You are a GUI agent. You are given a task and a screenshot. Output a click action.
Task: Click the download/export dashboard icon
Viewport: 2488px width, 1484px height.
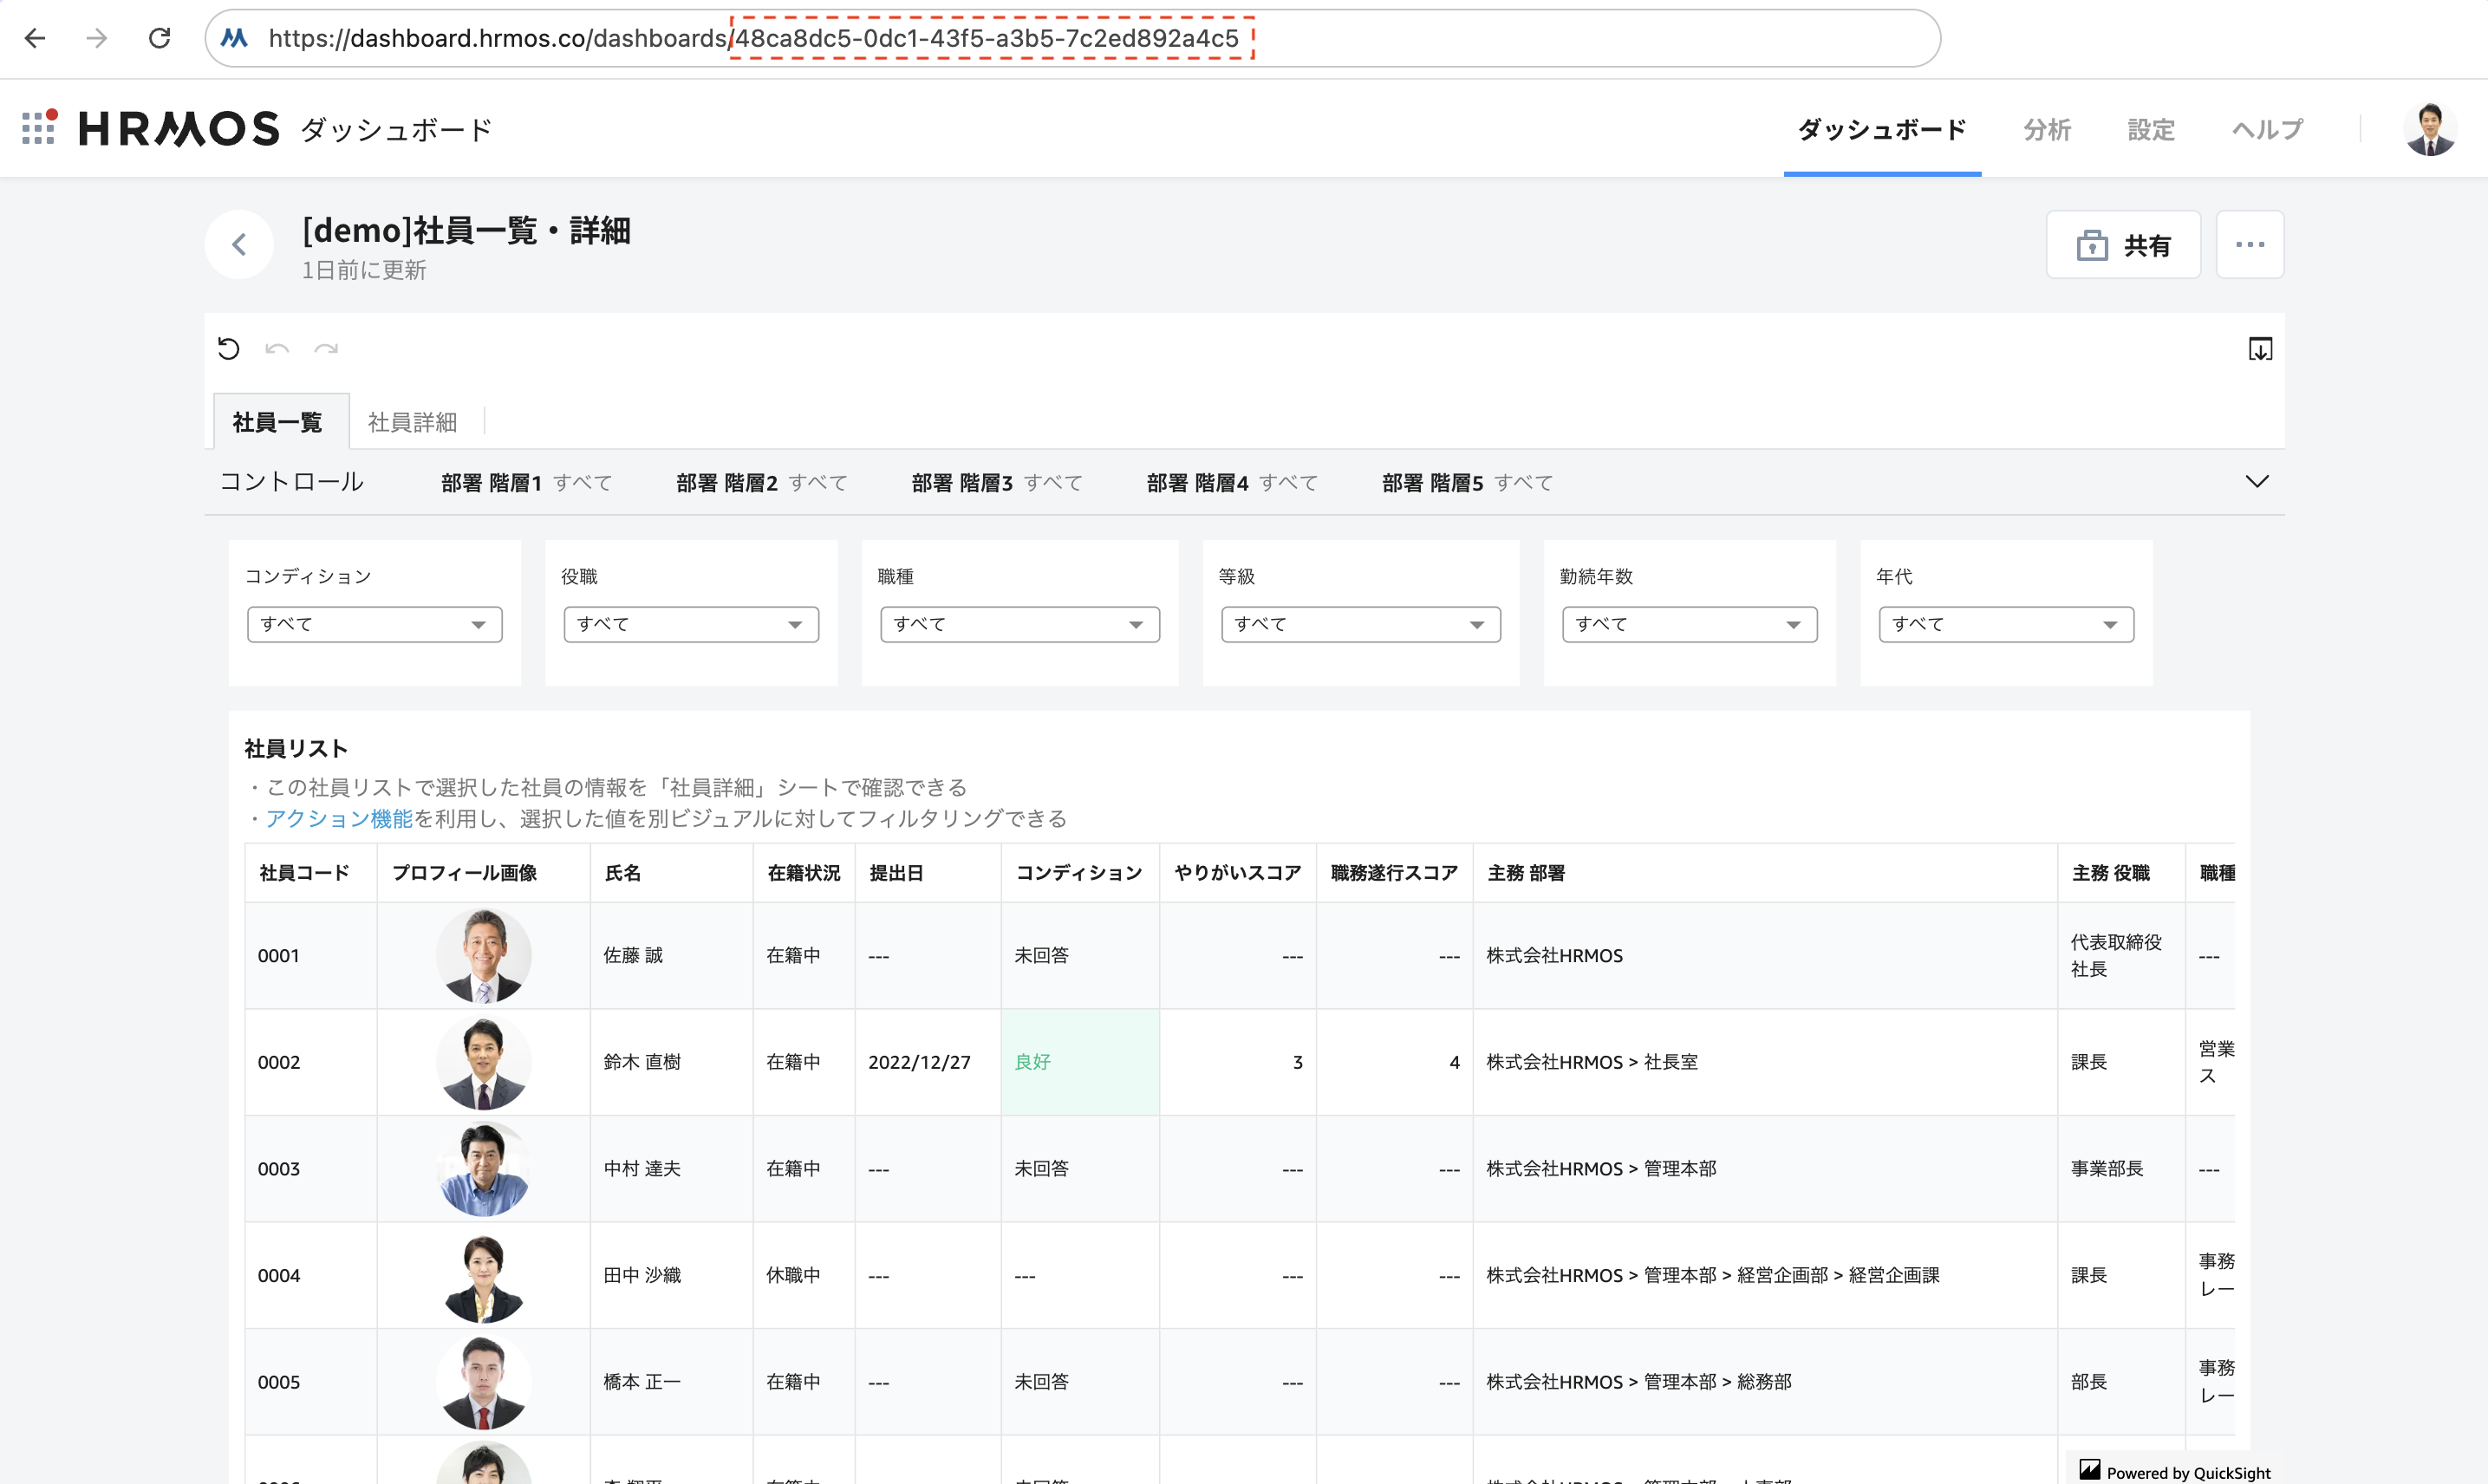click(x=2260, y=349)
